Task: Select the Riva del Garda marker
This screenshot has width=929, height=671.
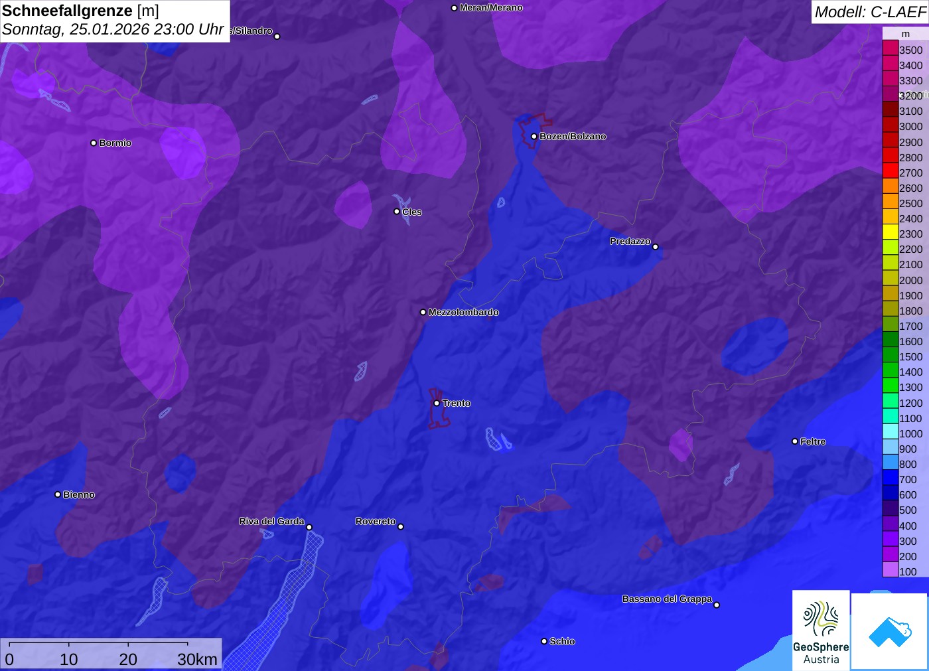Action: click(309, 527)
